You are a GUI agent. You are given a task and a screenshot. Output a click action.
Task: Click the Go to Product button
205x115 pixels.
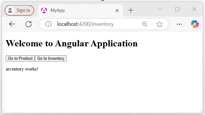point(20,58)
